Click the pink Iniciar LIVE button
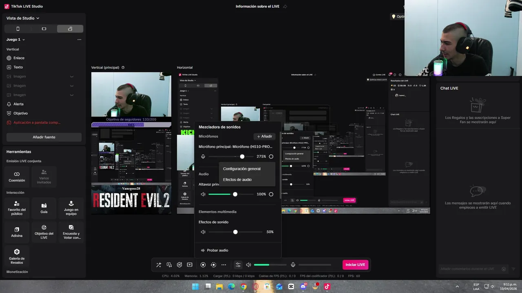 point(355,265)
